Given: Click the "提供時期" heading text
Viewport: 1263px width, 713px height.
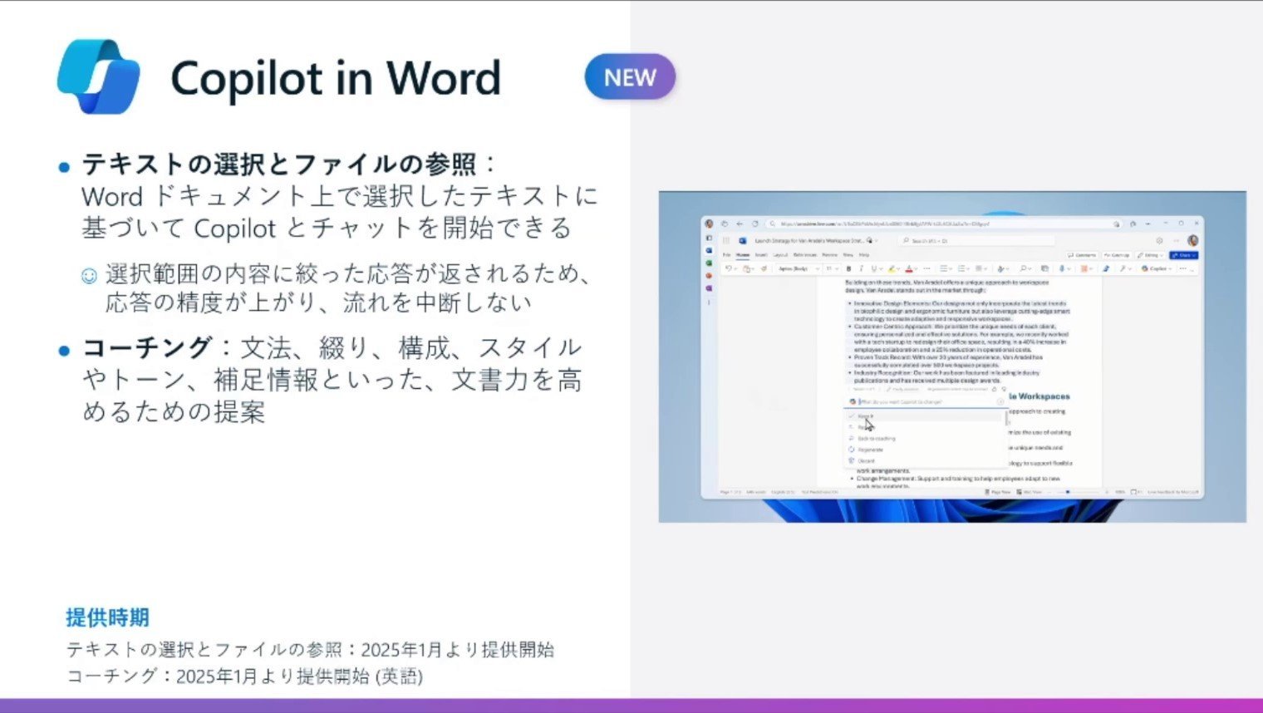Looking at the screenshot, I should 108,617.
